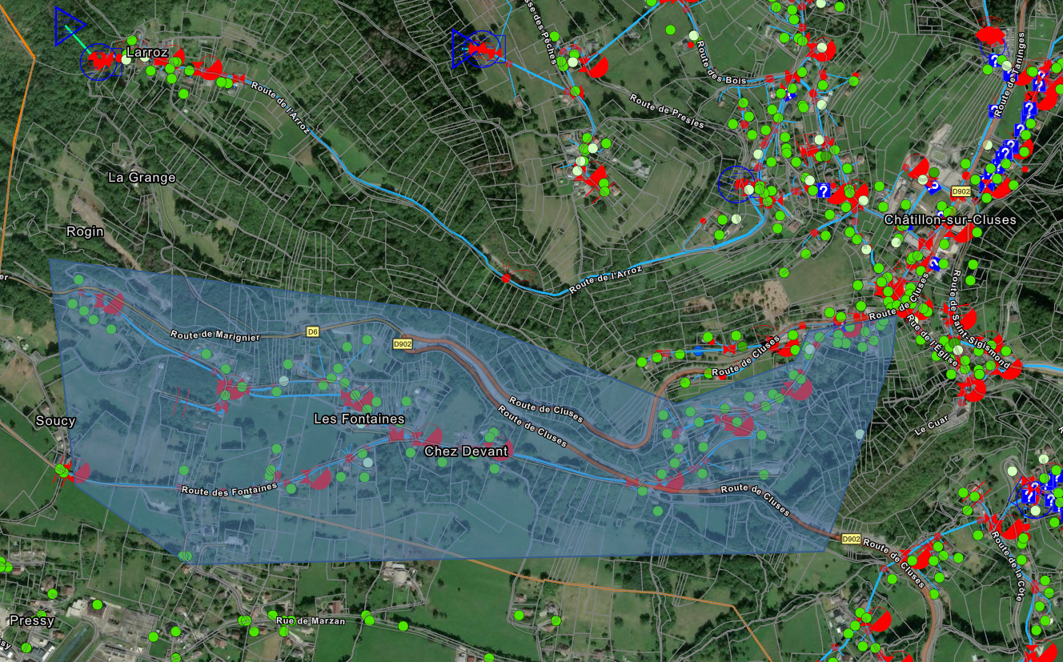Click the Larroz place label
Image resolution: width=1063 pixels, height=662 pixels.
click(x=146, y=53)
